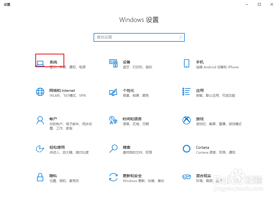Open 隐私 settings title
278x198 pixels.
pyautogui.click(x=53, y=176)
